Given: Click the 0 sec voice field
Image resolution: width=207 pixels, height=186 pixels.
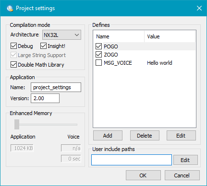Looking at the screenshot, I should tap(71, 159).
